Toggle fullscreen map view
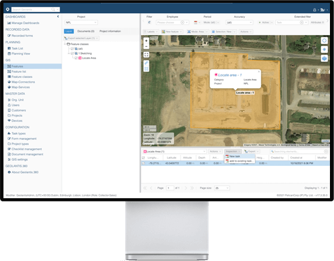Image resolution: width=334 pixels, height=261 pixels. pyautogui.click(x=146, y=55)
